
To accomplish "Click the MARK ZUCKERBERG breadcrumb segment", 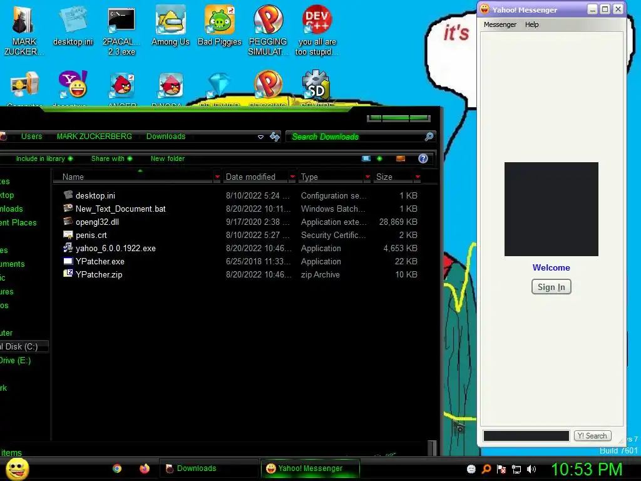I will tap(95, 137).
